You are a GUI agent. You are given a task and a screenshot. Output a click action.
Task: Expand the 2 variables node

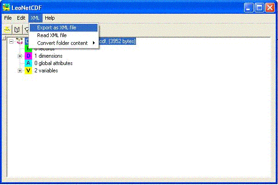[x=20, y=71]
